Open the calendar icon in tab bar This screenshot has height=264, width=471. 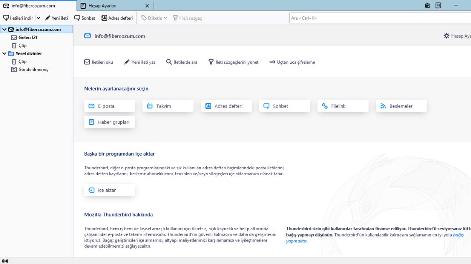click(x=428, y=6)
